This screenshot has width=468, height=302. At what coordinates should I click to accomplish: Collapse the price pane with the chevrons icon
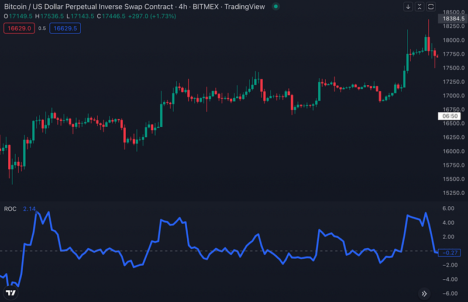(419, 6)
